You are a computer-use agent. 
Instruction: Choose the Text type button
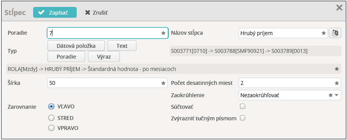pos(122,46)
